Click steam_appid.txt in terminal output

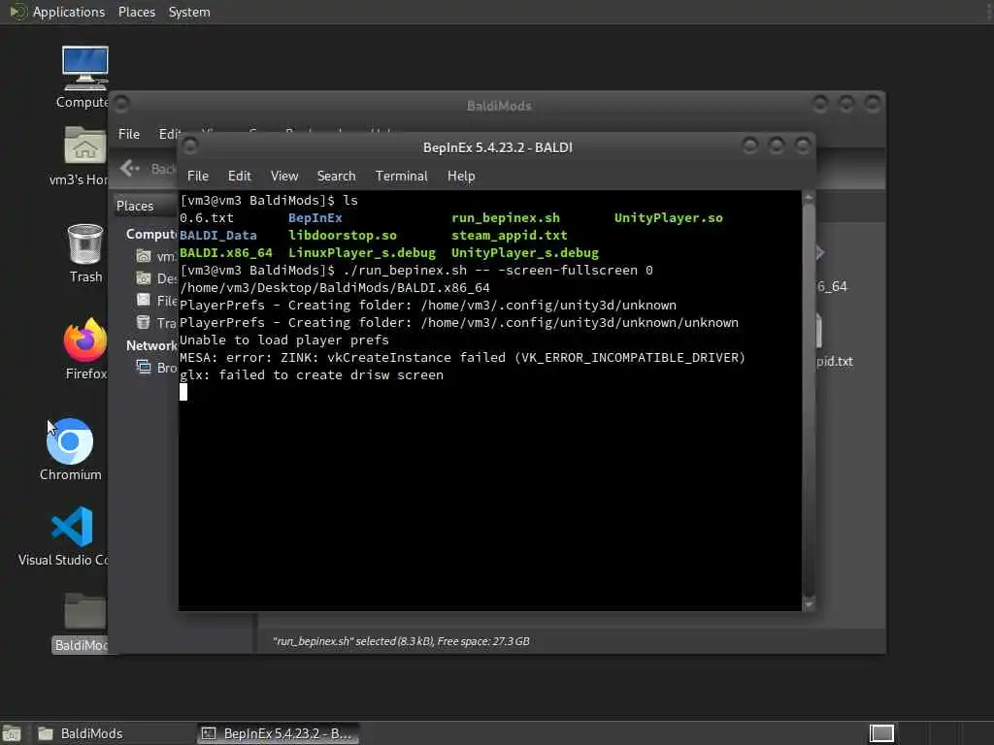point(509,236)
